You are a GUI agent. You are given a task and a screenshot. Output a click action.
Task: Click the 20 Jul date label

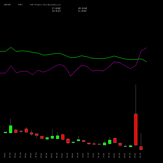109,155
